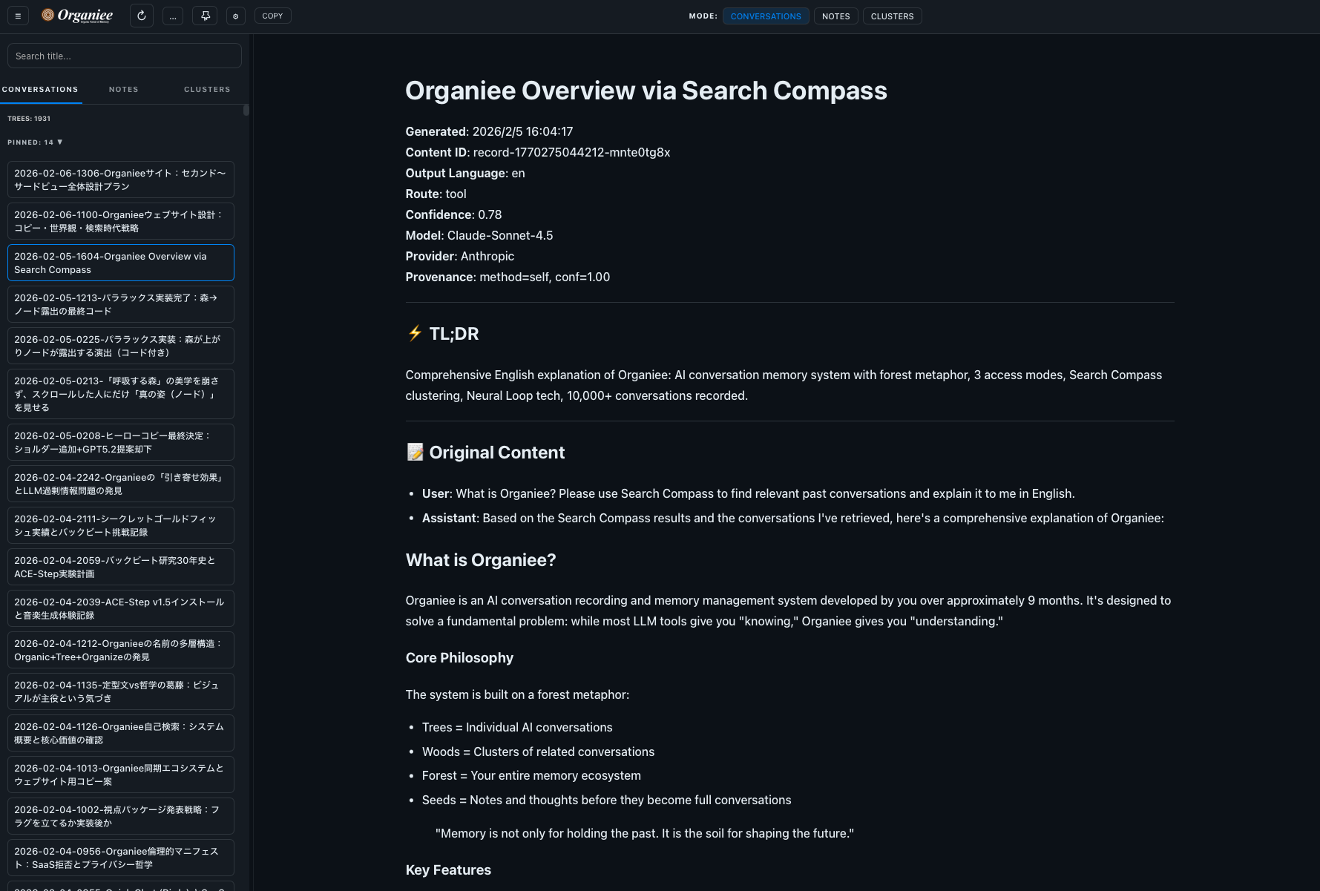1320x891 pixels.
Task: Focus the Search title input field
Action: click(x=124, y=56)
